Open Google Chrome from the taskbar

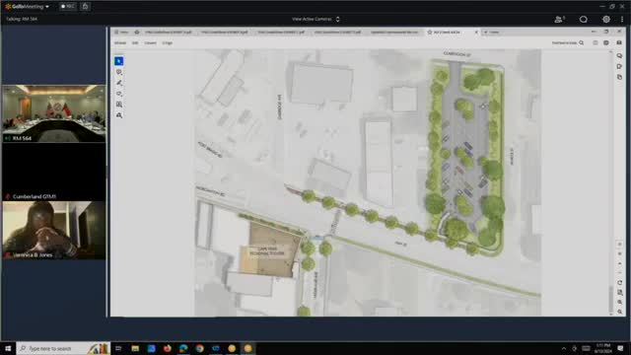pos(199,348)
